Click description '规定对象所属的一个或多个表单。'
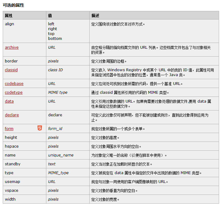Image resolution: width=220 pixels, height=207 pixels. pos(118,129)
